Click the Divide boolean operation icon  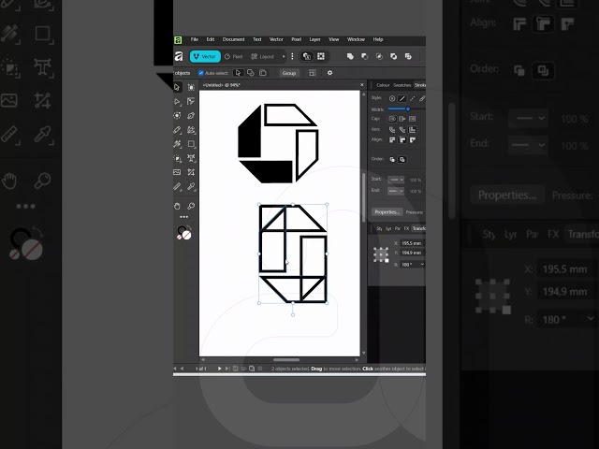408,56
